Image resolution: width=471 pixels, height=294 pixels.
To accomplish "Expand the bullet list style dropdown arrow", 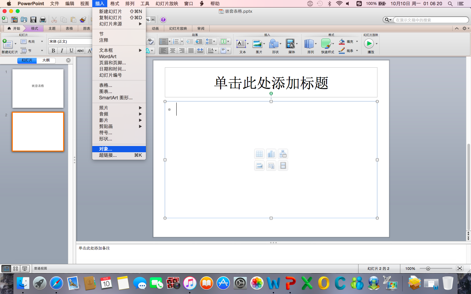I will (x=169, y=41).
